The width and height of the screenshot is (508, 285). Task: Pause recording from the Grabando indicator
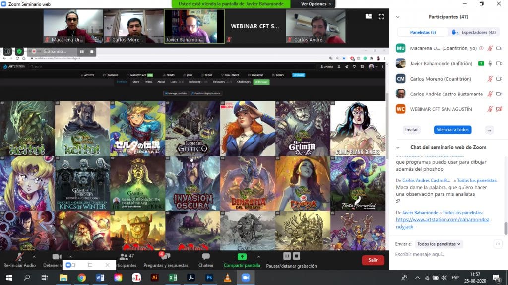click(82, 51)
